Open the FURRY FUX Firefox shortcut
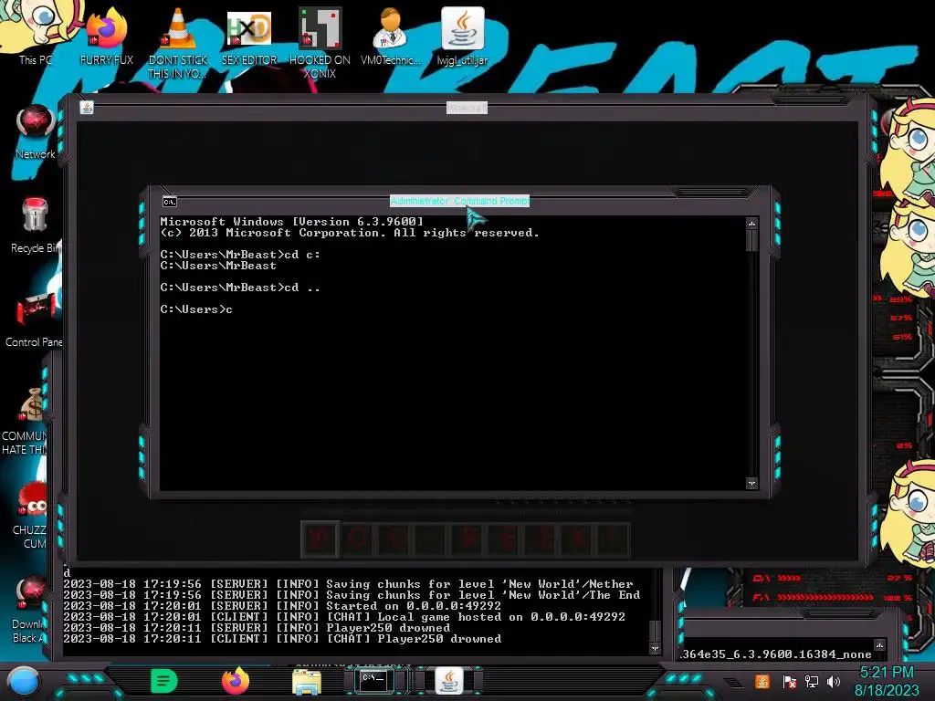The height and width of the screenshot is (701, 935). (106, 36)
